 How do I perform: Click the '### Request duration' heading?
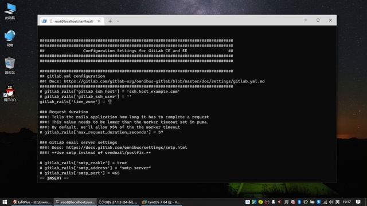point(64,112)
